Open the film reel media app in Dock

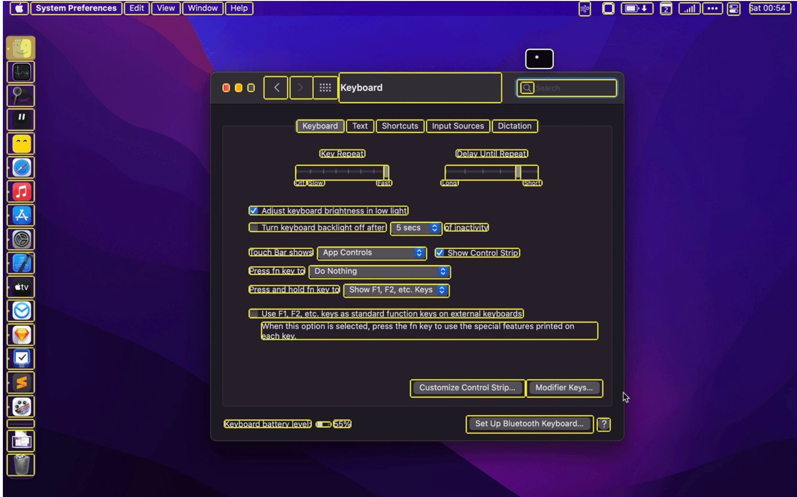pos(21,407)
